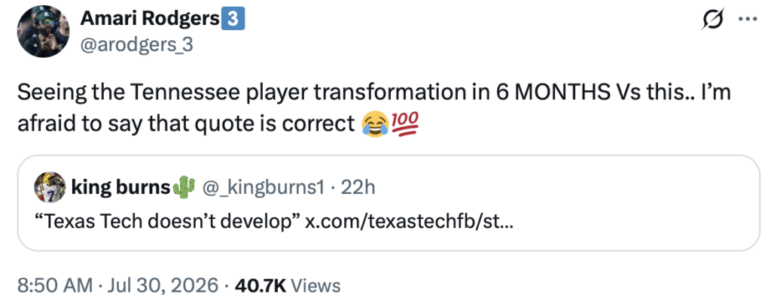Open the @arodgers_3 handle link
Image resolution: width=771 pixels, height=300 pixels.
click(x=136, y=44)
